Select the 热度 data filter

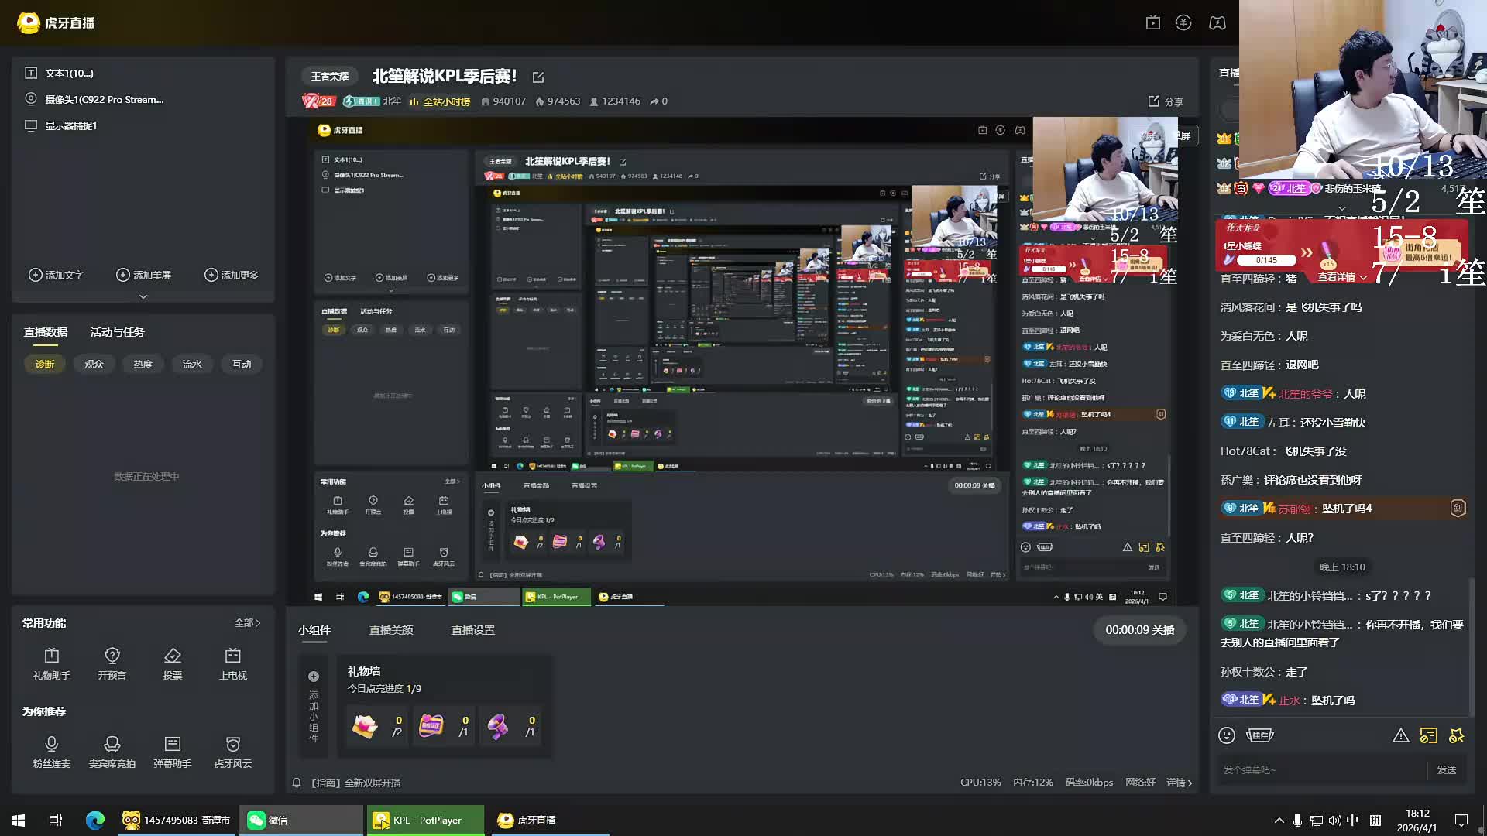click(x=143, y=364)
